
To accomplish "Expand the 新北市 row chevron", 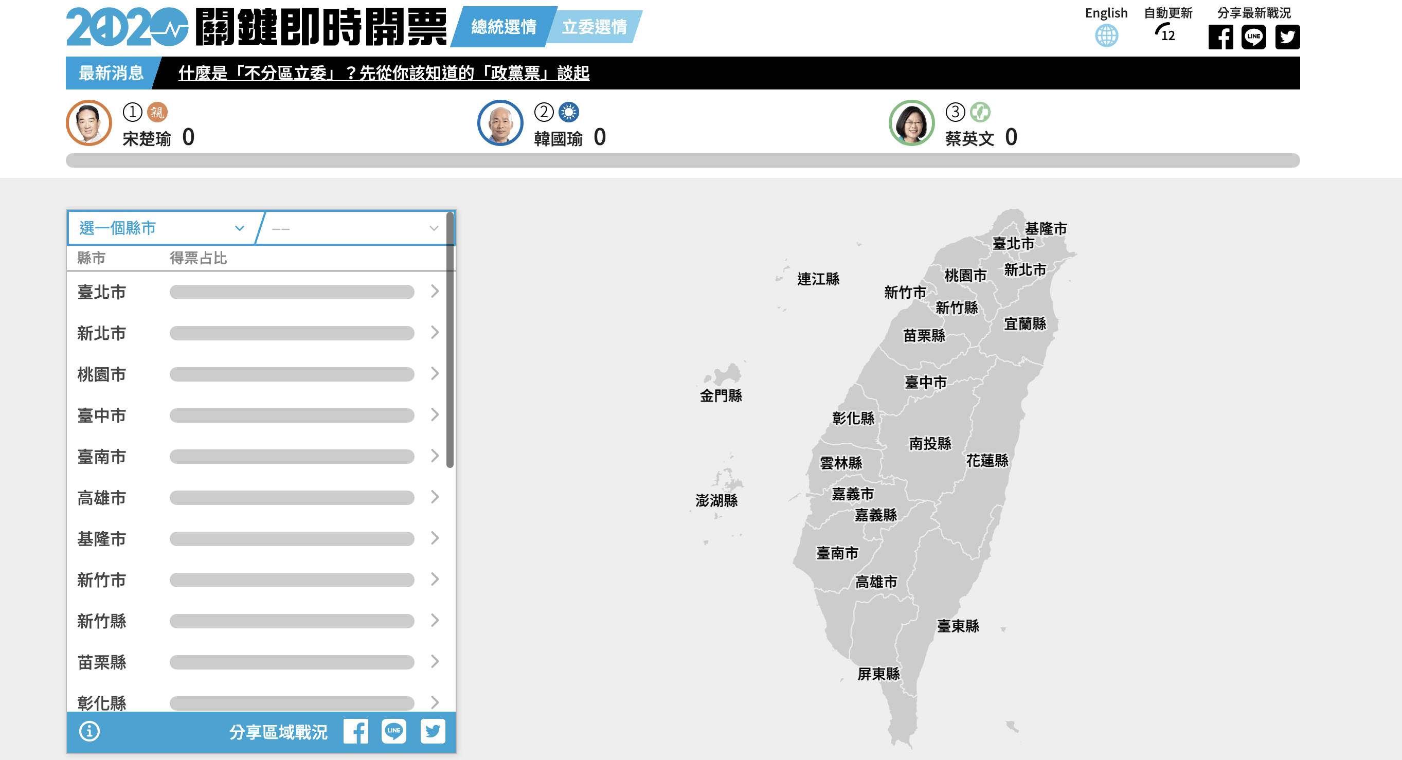I will 434,332.
